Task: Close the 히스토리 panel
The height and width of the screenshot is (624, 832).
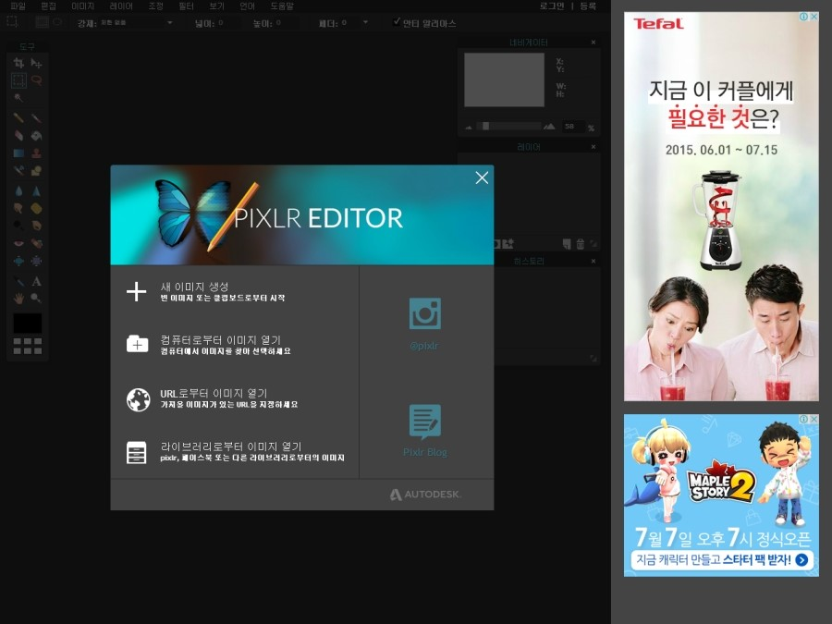Action: [x=593, y=261]
